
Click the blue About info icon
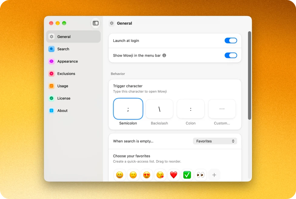(51, 111)
